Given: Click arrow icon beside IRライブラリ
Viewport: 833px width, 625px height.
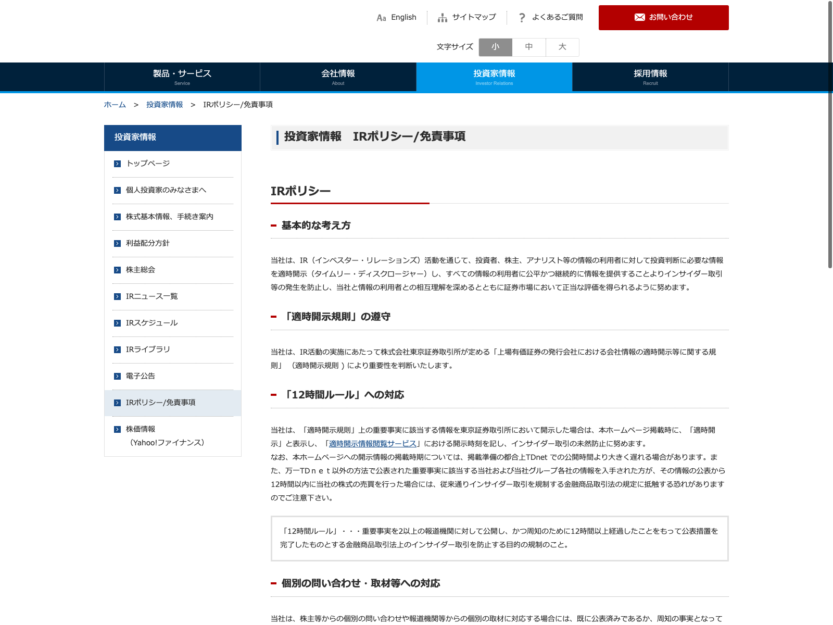Looking at the screenshot, I should [117, 349].
